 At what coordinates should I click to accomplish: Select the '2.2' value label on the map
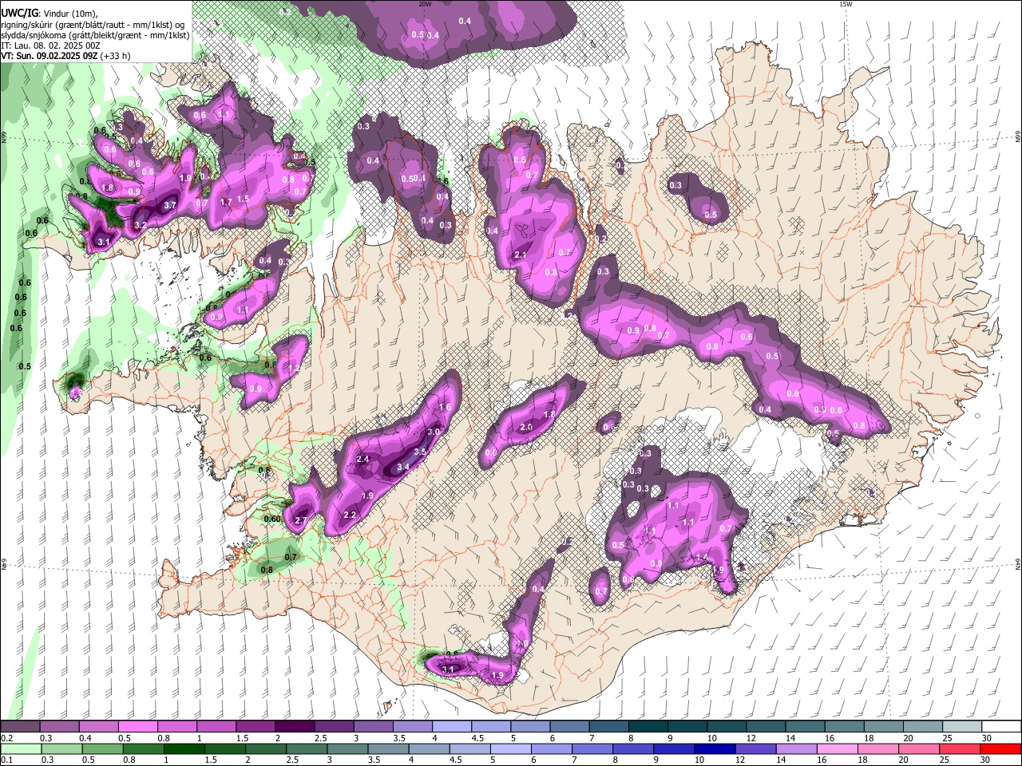(x=350, y=515)
